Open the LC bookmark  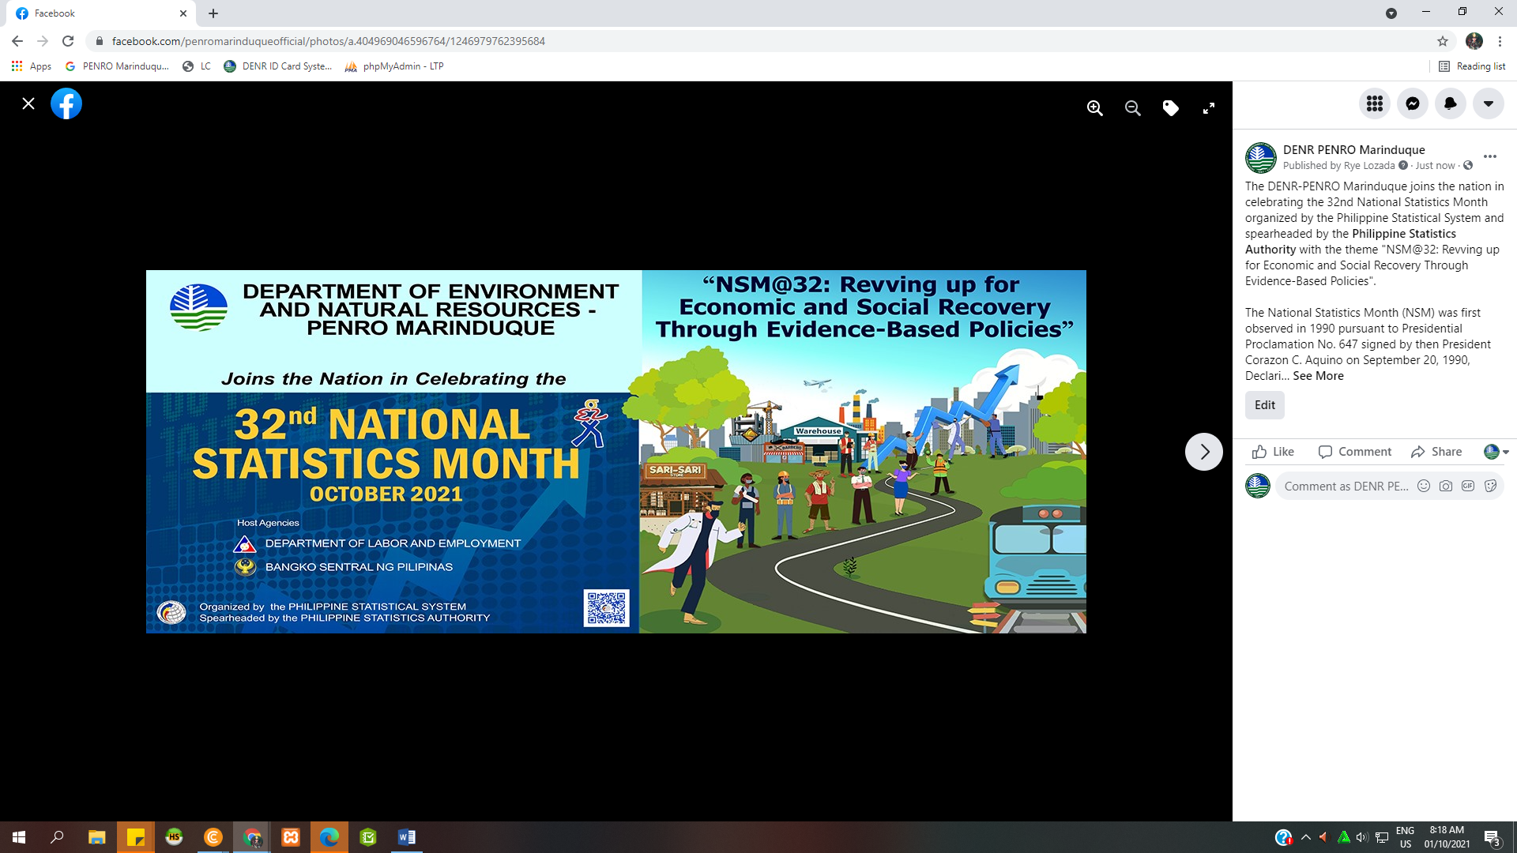pyautogui.click(x=197, y=66)
